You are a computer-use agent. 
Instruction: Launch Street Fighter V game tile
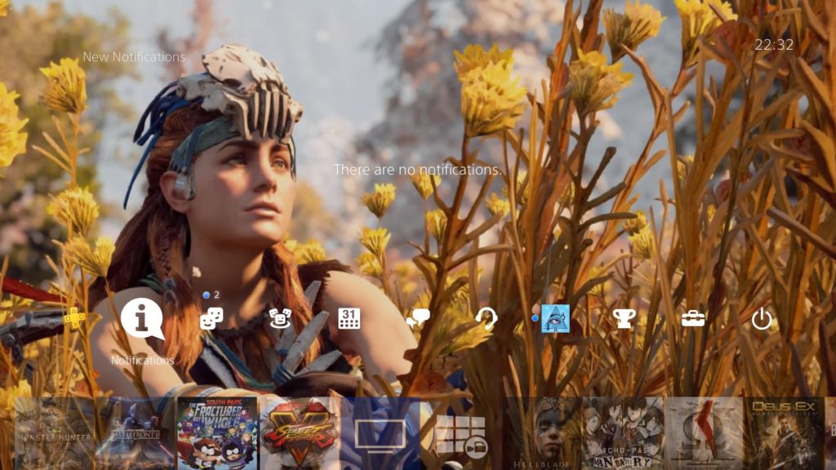[299, 433]
